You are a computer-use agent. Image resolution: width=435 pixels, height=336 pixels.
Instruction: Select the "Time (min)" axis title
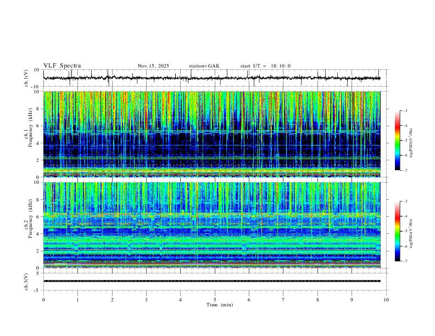tap(220, 305)
